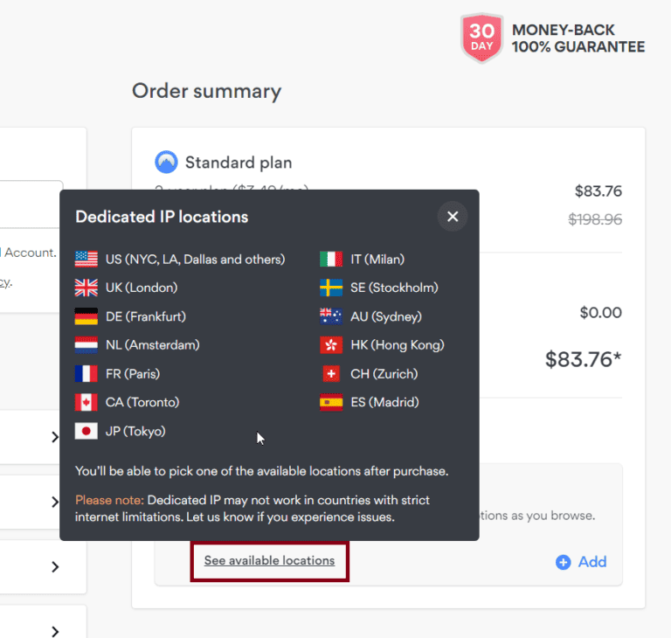Screen dimensions: 671x638
Task: Add the Dedicated IP to order
Action: tap(581, 562)
